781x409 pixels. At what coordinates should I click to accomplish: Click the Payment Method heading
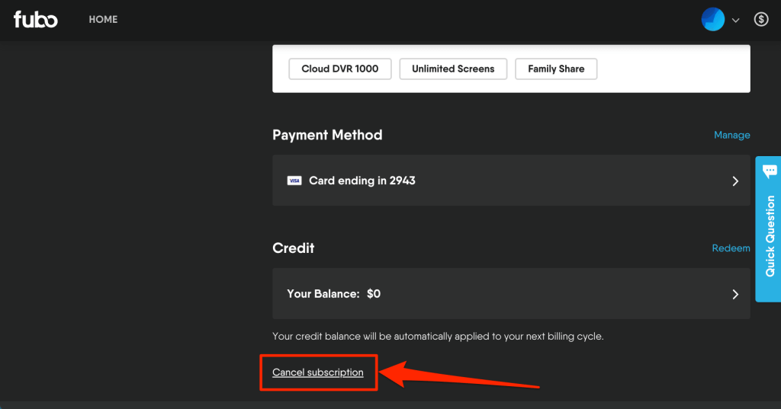point(327,135)
